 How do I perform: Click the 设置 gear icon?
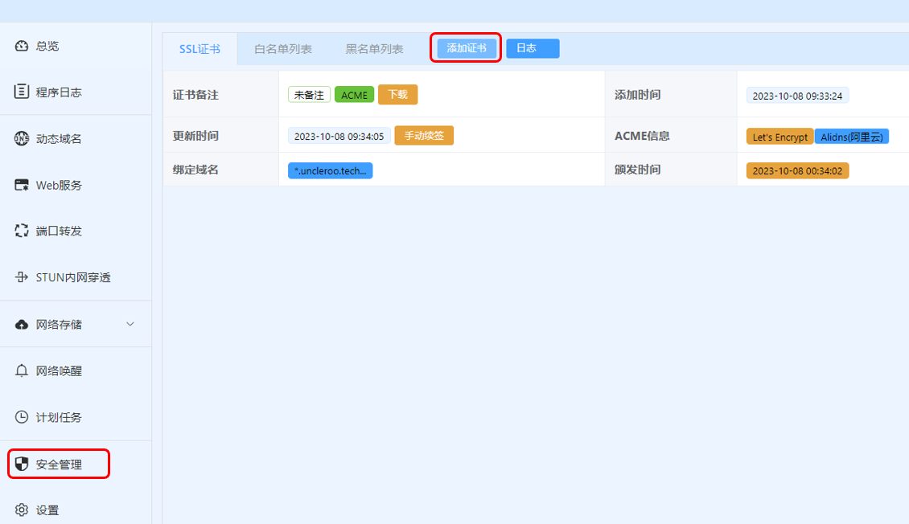(x=22, y=510)
